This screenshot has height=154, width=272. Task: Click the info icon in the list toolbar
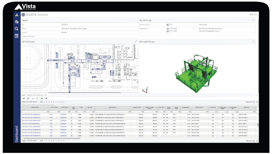(46, 98)
